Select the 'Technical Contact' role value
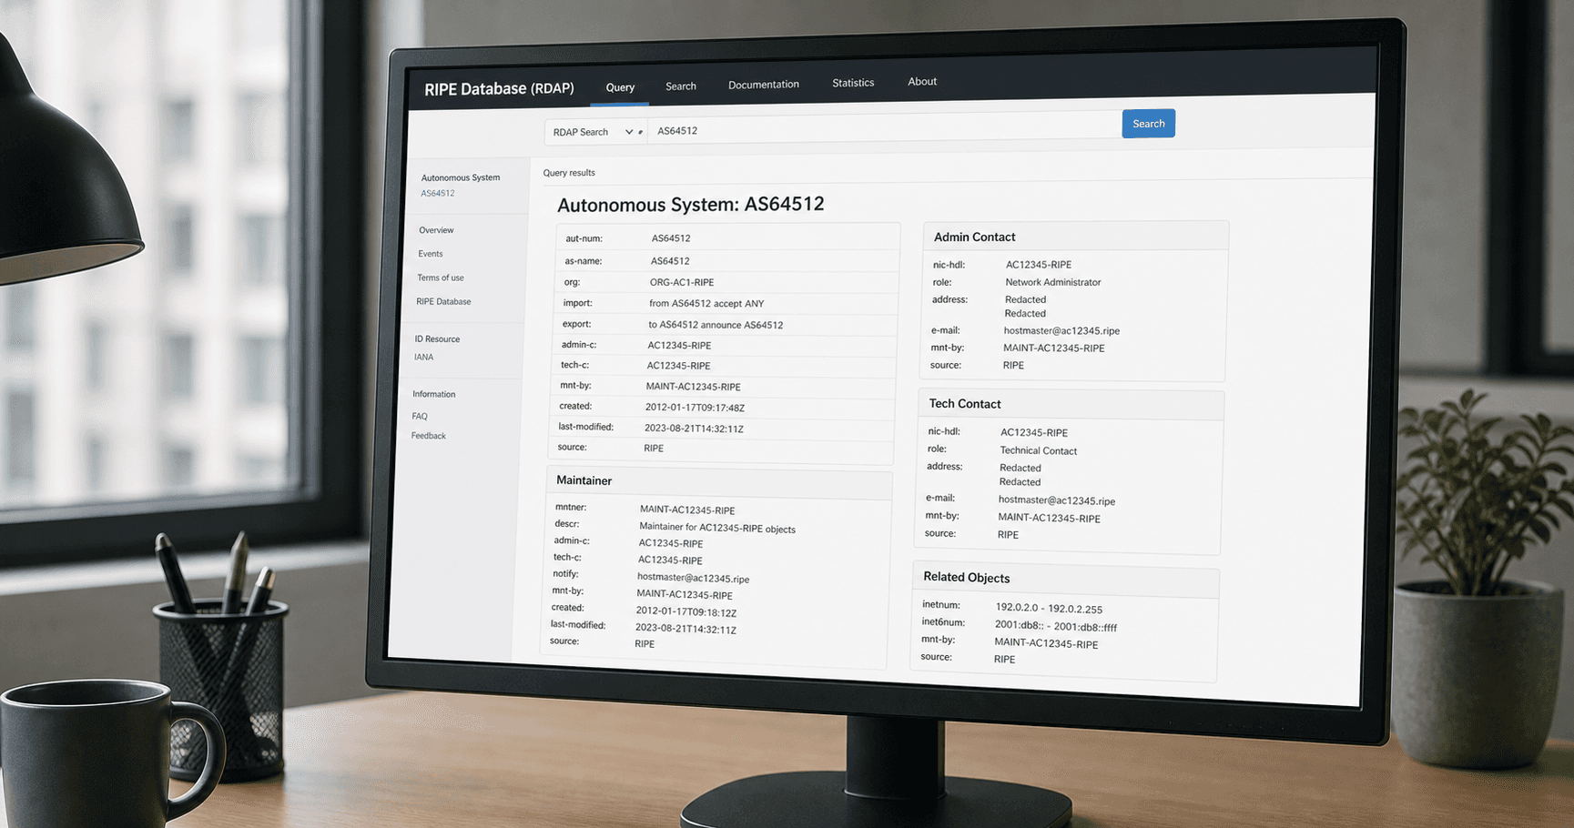This screenshot has width=1574, height=828. [1038, 450]
